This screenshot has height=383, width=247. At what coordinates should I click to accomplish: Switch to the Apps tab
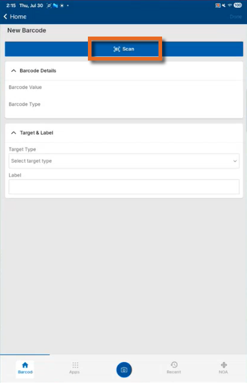click(75, 369)
